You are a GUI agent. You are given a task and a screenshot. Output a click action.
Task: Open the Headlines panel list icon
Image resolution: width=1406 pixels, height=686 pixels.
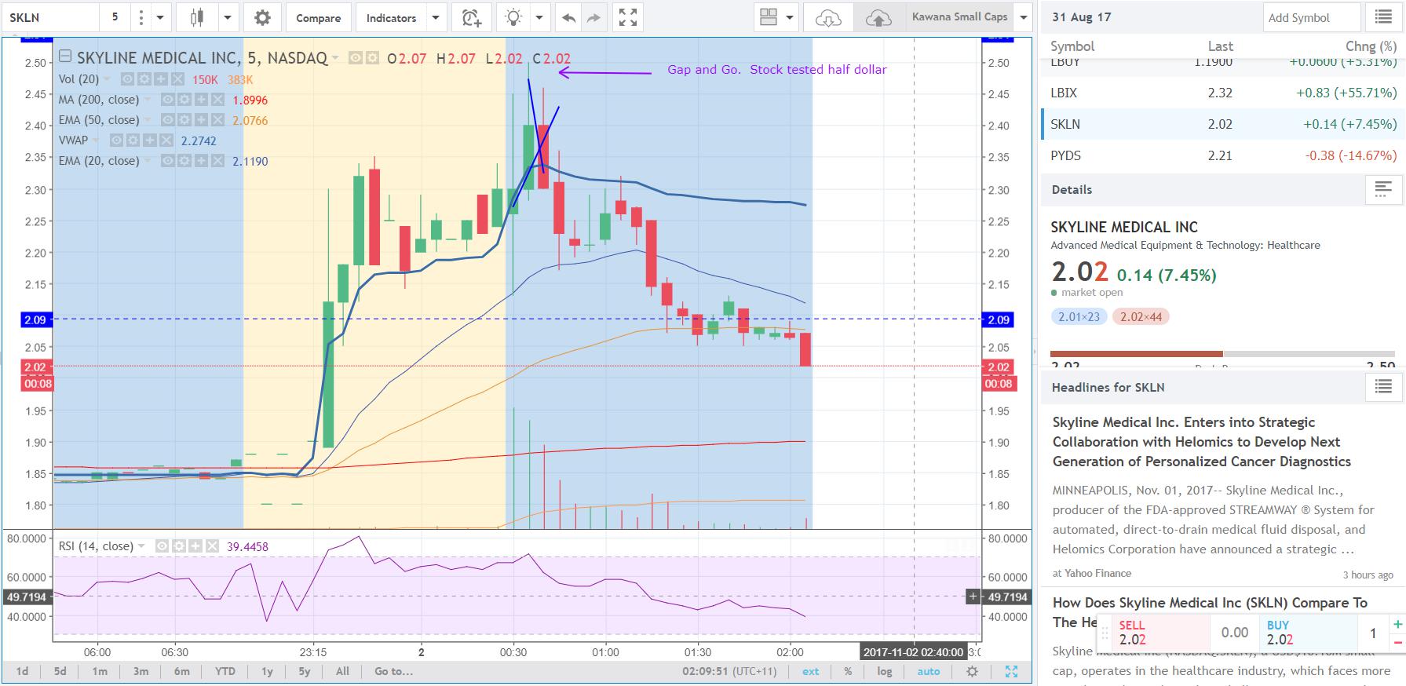1383,387
